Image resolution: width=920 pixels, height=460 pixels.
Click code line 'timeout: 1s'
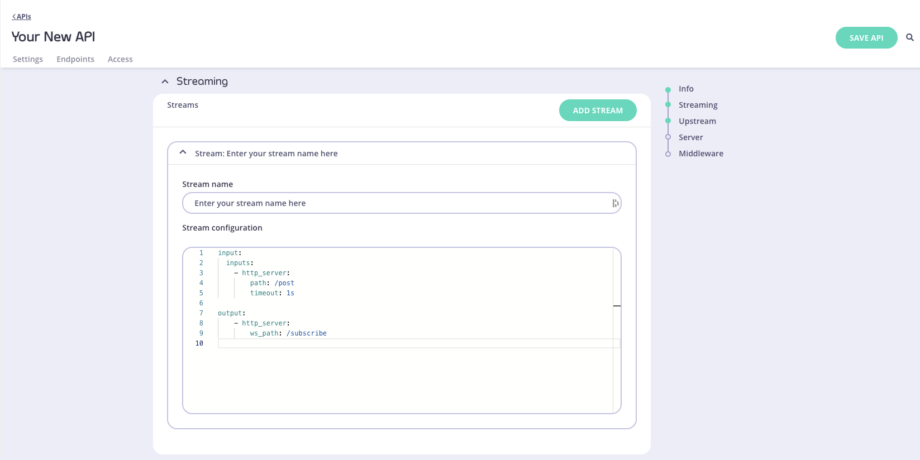click(272, 293)
